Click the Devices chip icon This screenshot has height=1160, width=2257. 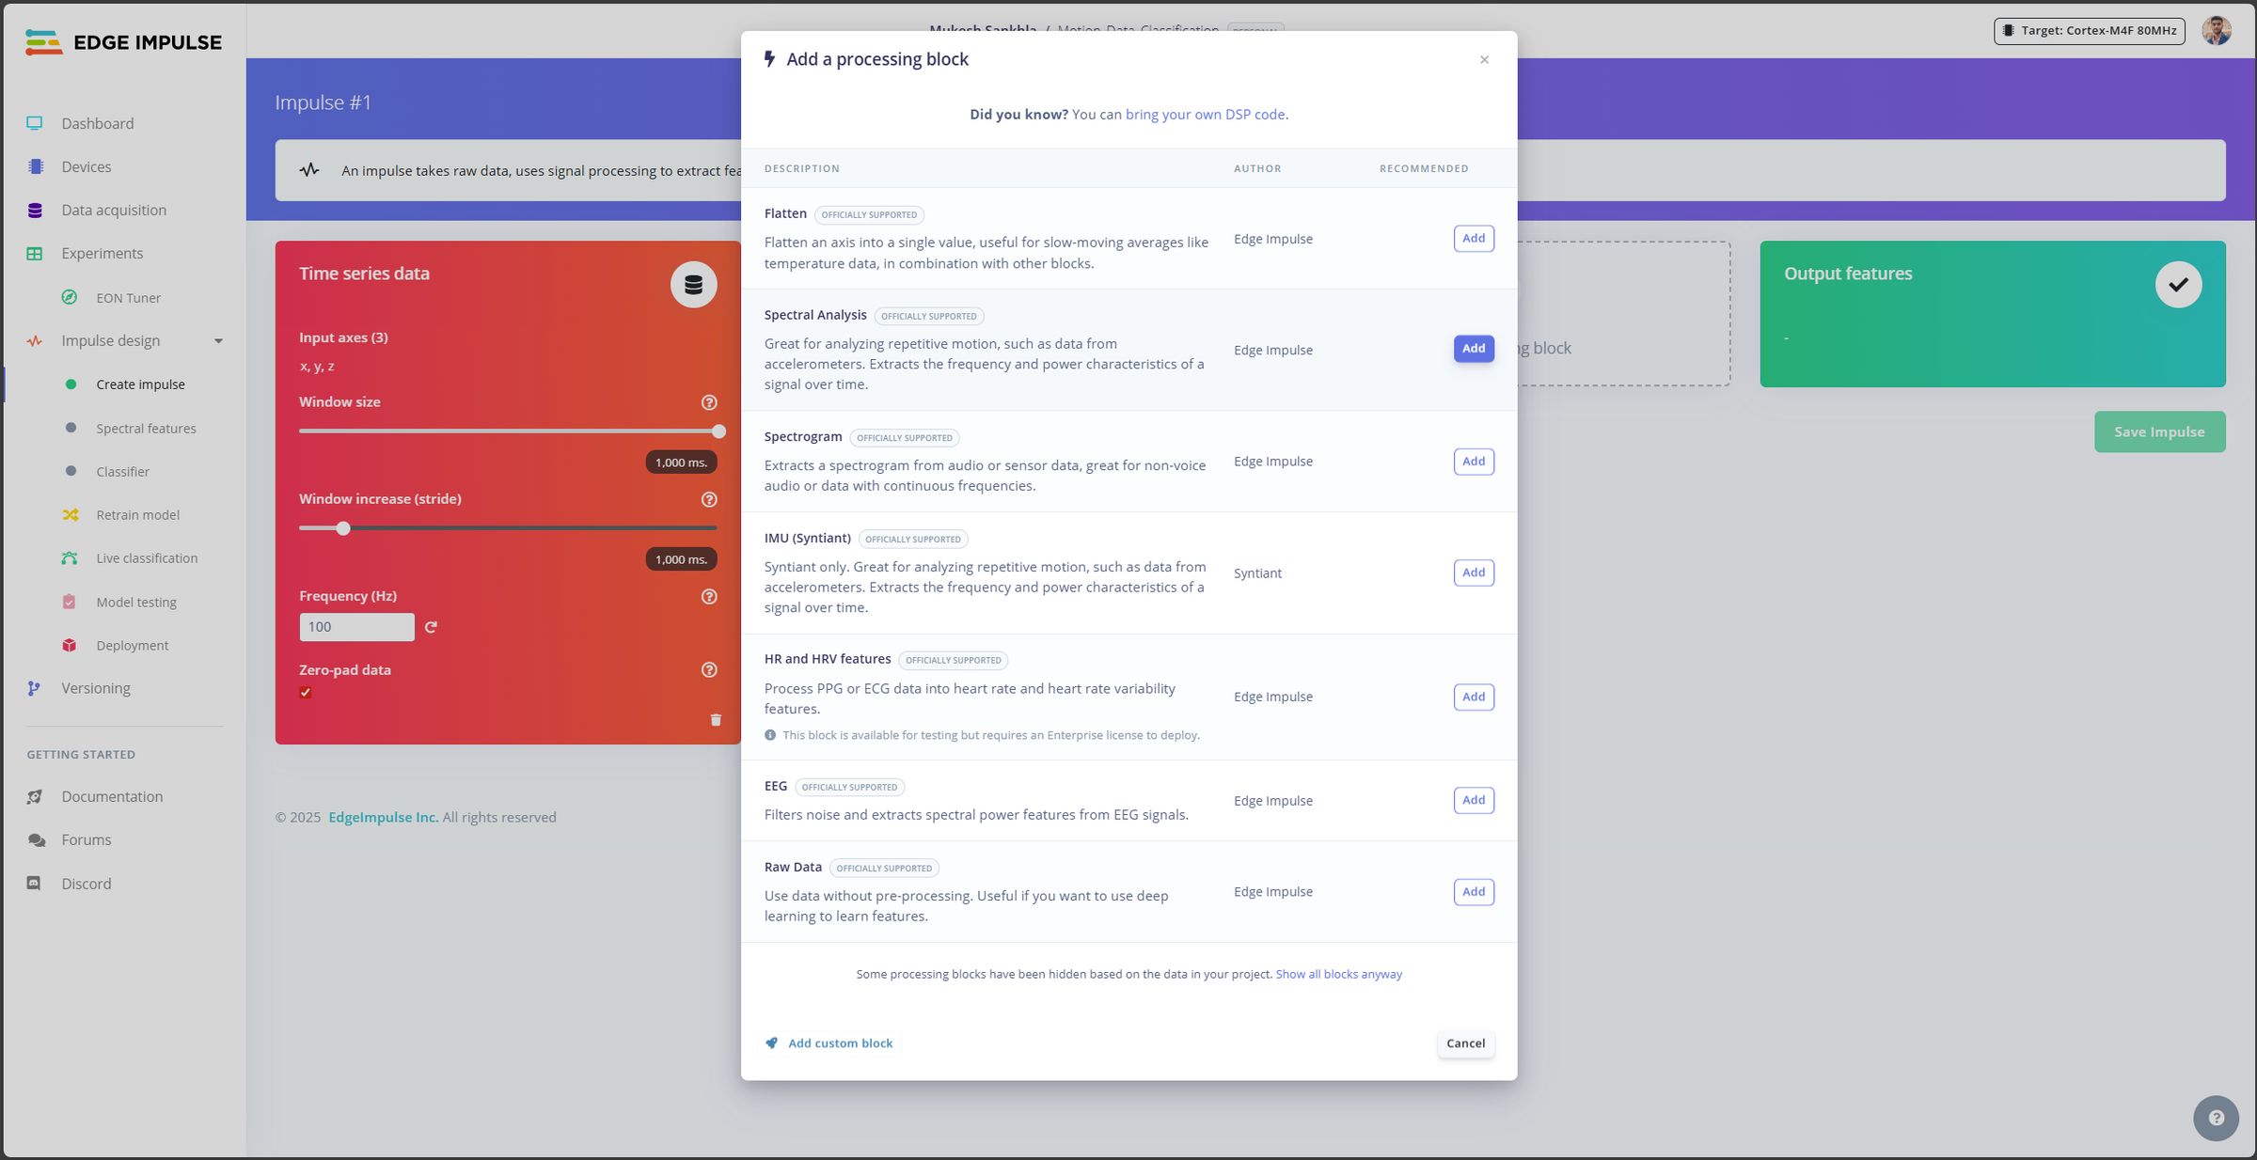pos(35,166)
